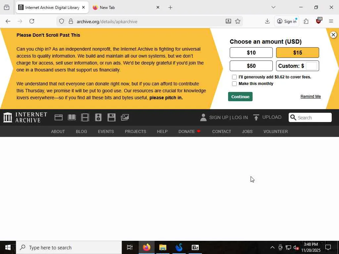The width and height of the screenshot is (339, 254).
Task: Bookmark this page with the star icon
Action: pos(238,21)
